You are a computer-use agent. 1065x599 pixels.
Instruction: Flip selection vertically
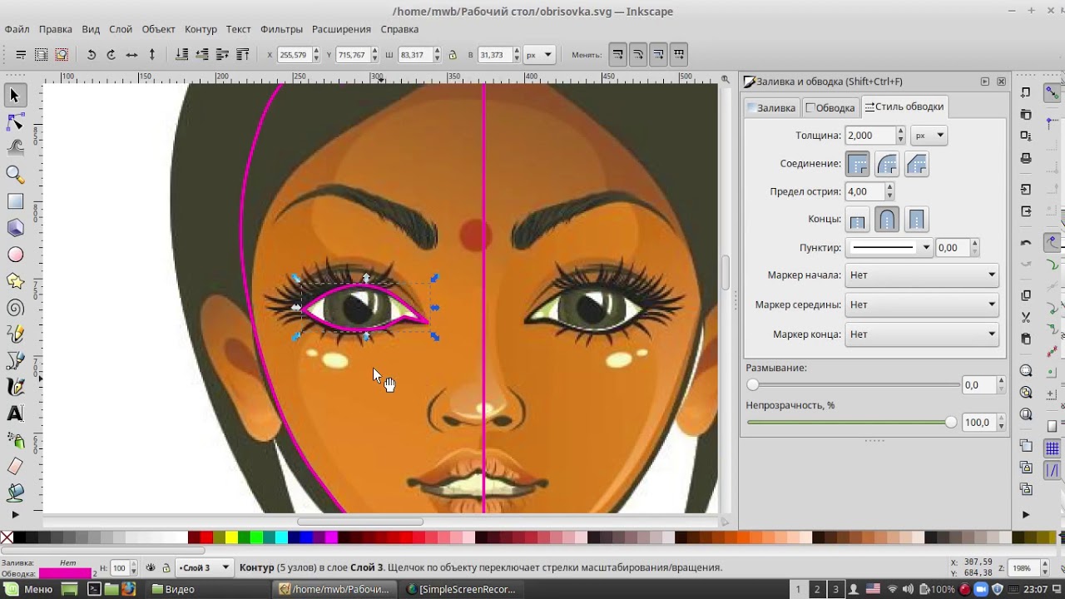coord(151,55)
